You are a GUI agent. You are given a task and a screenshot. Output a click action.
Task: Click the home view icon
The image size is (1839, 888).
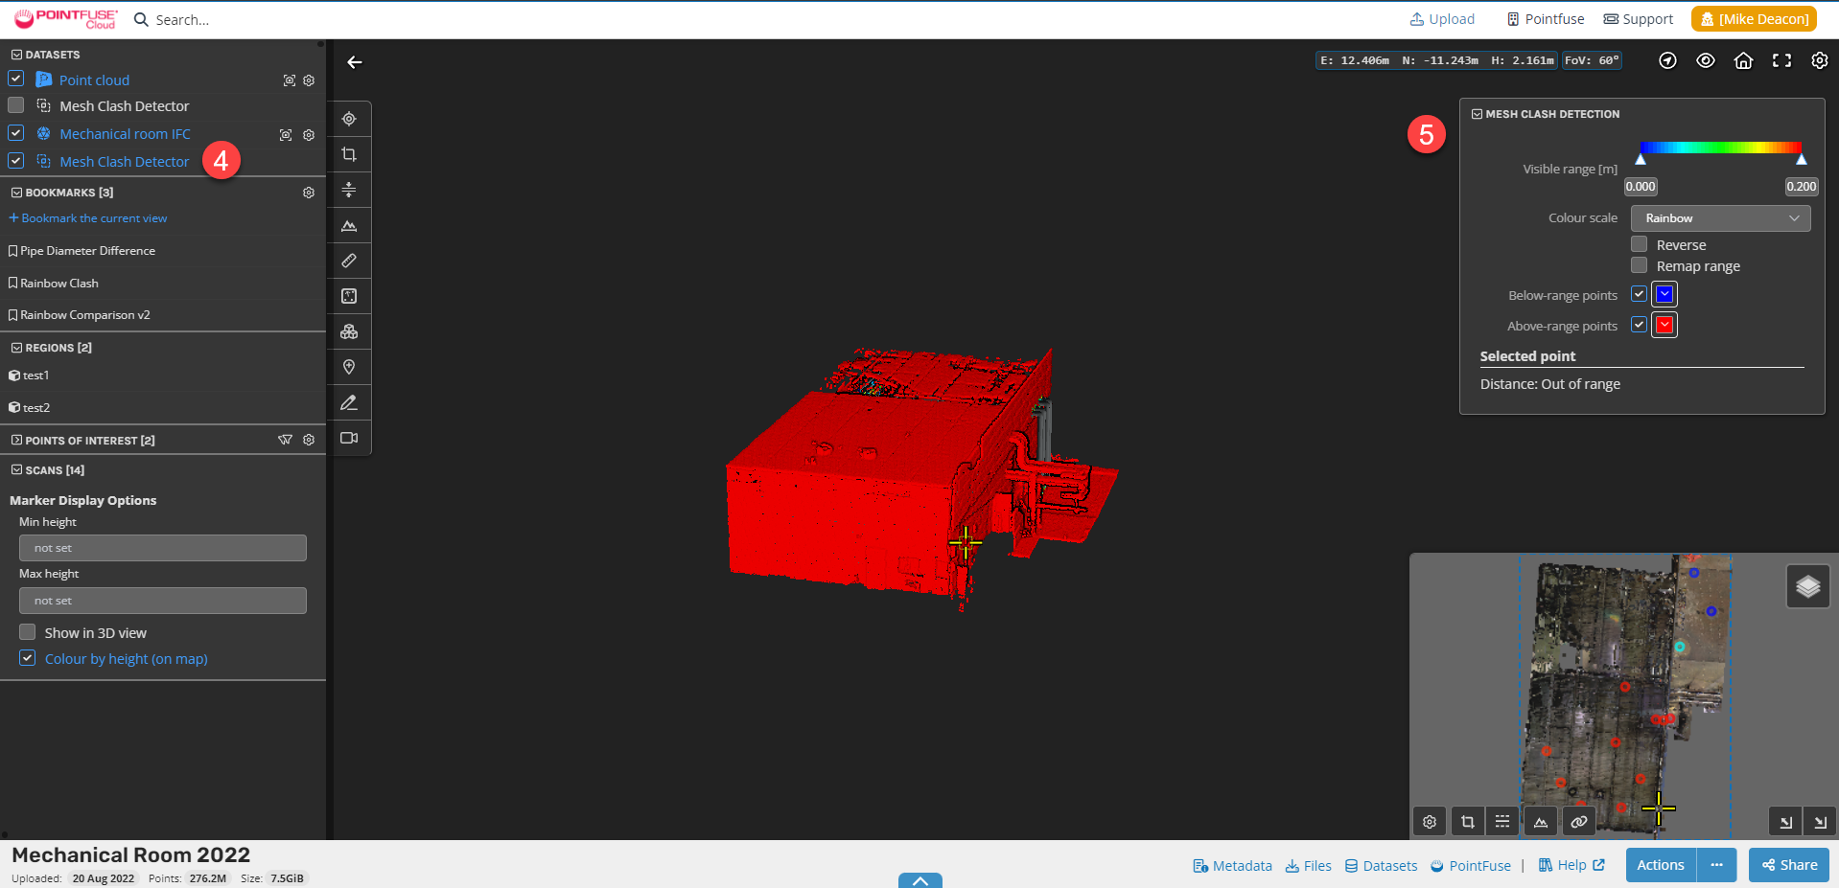[x=1743, y=60]
